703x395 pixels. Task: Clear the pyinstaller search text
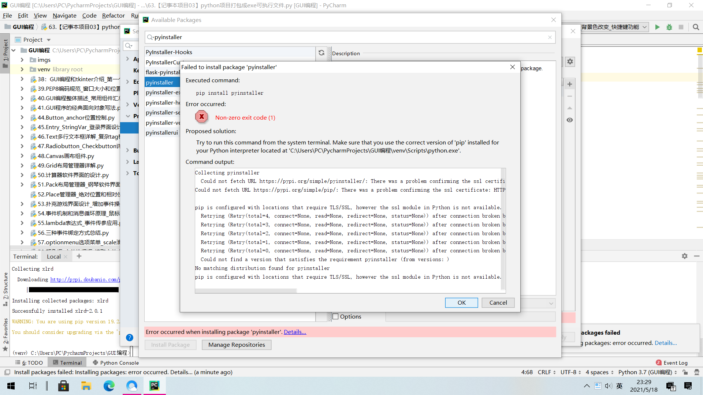550,37
